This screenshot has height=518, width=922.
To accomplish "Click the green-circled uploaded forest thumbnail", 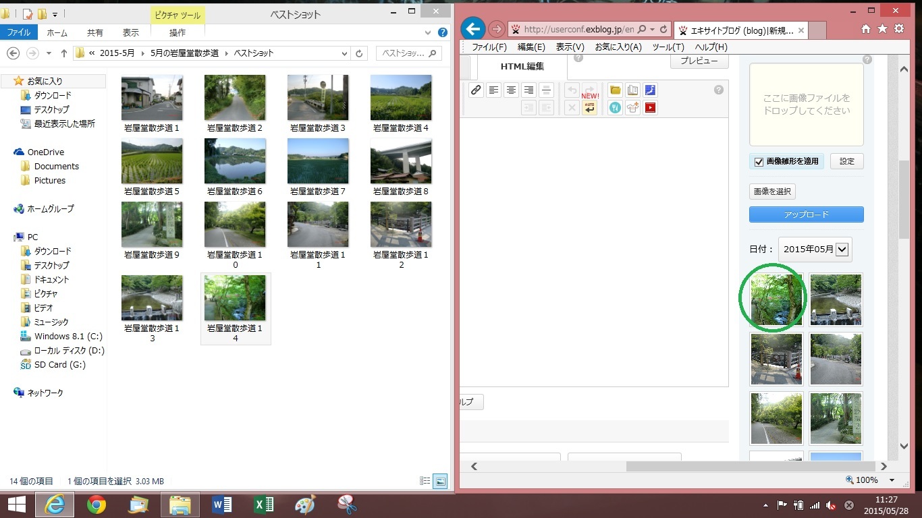I will pyautogui.click(x=776, y=299).
